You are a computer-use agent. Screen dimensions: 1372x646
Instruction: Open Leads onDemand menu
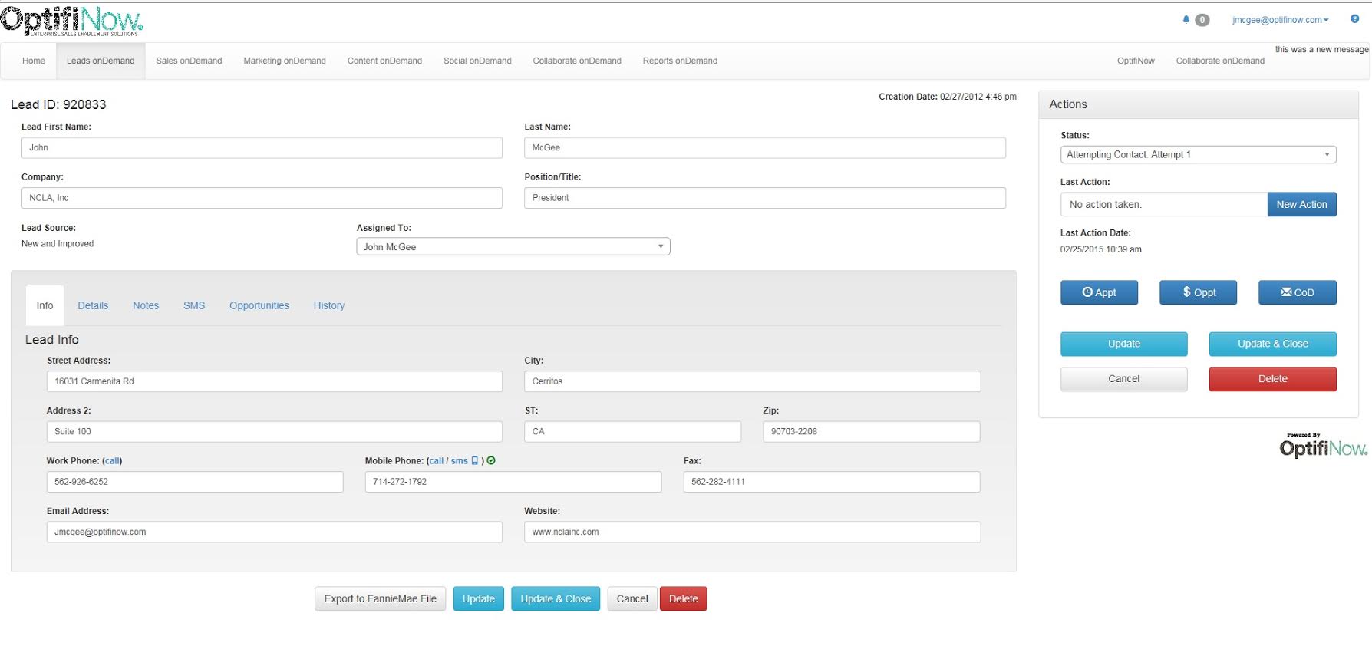tap(101, 61)
